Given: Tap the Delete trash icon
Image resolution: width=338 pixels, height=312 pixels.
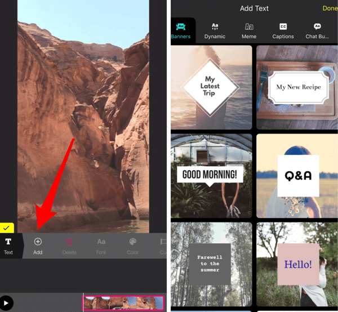Looking at the screenshot, I should (x=69, y=242).
